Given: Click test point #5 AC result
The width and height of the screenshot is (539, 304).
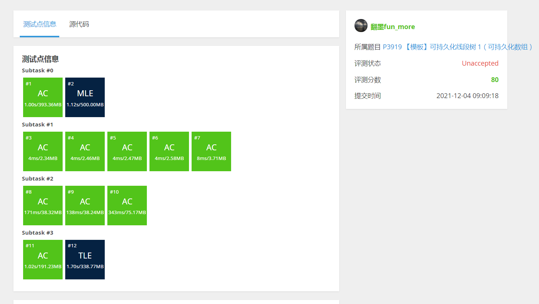Looking at the screenshot, I should click(x=127, y=151).
